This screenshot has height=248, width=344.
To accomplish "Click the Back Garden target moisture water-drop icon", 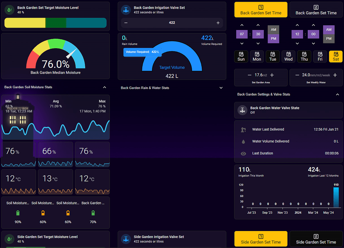I will (x=9, y=10).
